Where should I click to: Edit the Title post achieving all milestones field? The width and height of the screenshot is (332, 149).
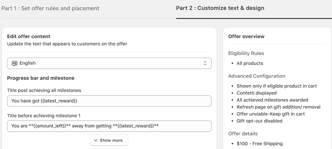pos(109,101)
